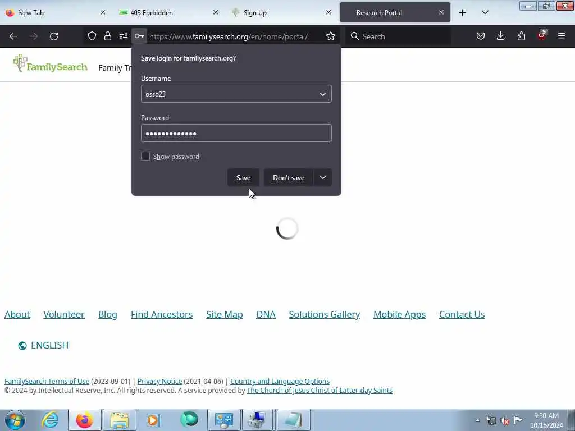Click the password key icon in the address bar
The height and width of the screenshot is (431, 575).
click(x=139, y=36)
